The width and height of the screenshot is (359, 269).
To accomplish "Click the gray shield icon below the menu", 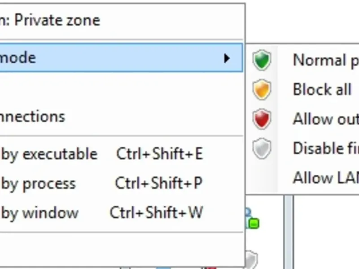I will (x=252, y=259).
